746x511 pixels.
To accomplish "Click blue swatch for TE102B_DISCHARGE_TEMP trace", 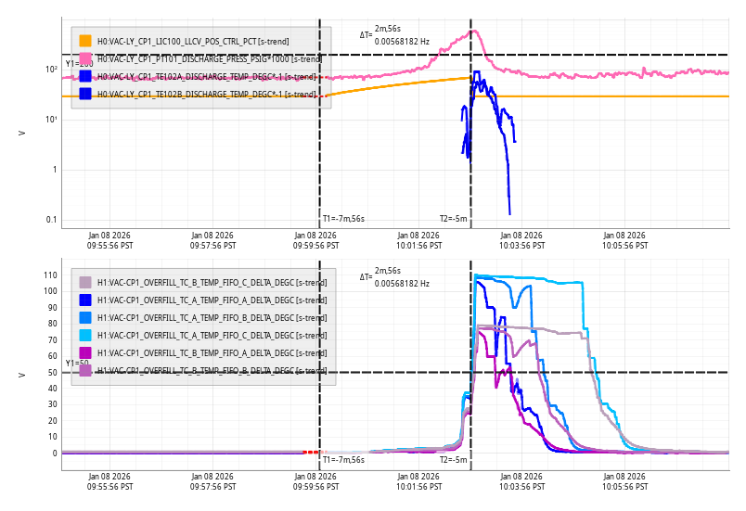I will click(85, 94).
